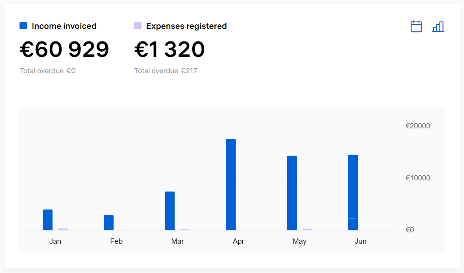Select the Expenses registered label

[186, 26]
